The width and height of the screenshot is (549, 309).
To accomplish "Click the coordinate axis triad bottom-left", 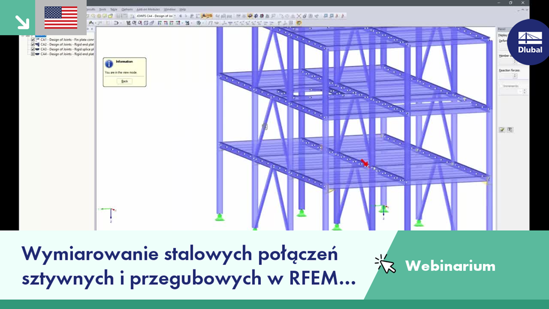I will coord(109,214).
